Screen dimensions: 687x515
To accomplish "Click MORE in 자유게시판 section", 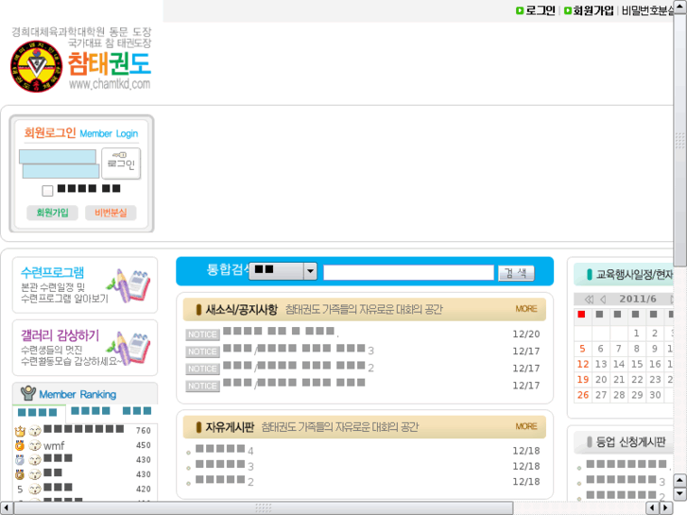I will coord(525,426).
